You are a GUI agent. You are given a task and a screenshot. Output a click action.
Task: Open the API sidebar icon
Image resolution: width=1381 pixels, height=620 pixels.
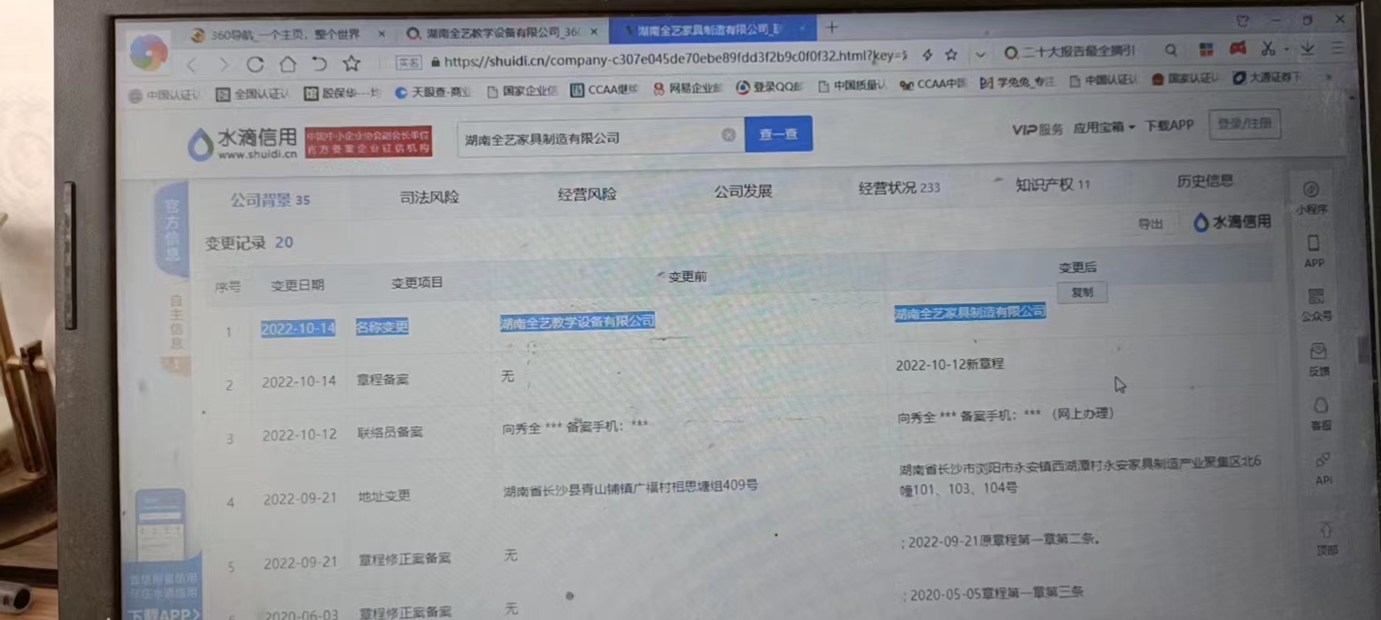[1323, 468]
